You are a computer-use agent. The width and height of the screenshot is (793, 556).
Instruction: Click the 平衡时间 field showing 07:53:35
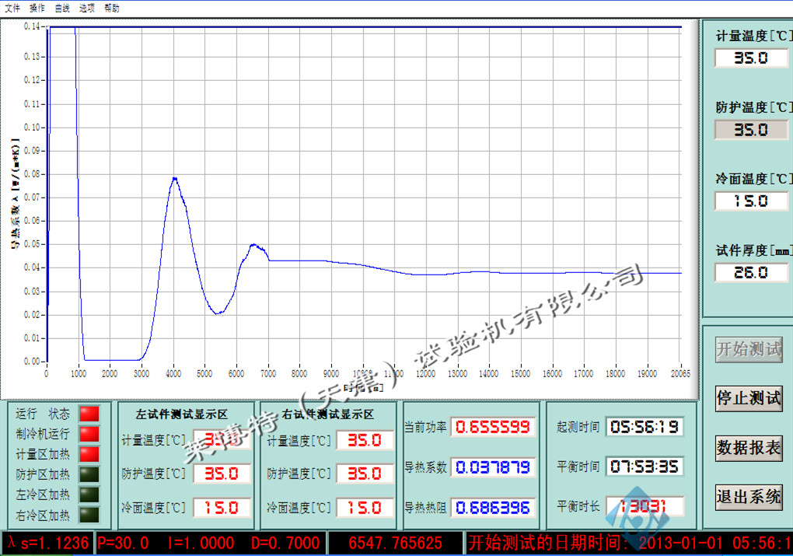(645, 467)
